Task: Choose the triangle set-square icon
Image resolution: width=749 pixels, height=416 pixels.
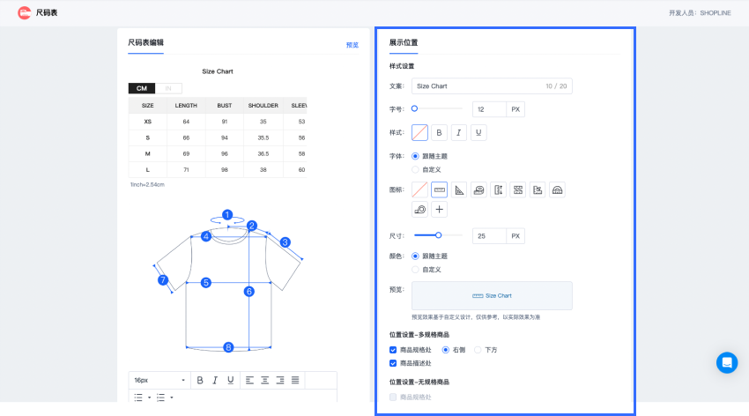Action: click(458, 189)
